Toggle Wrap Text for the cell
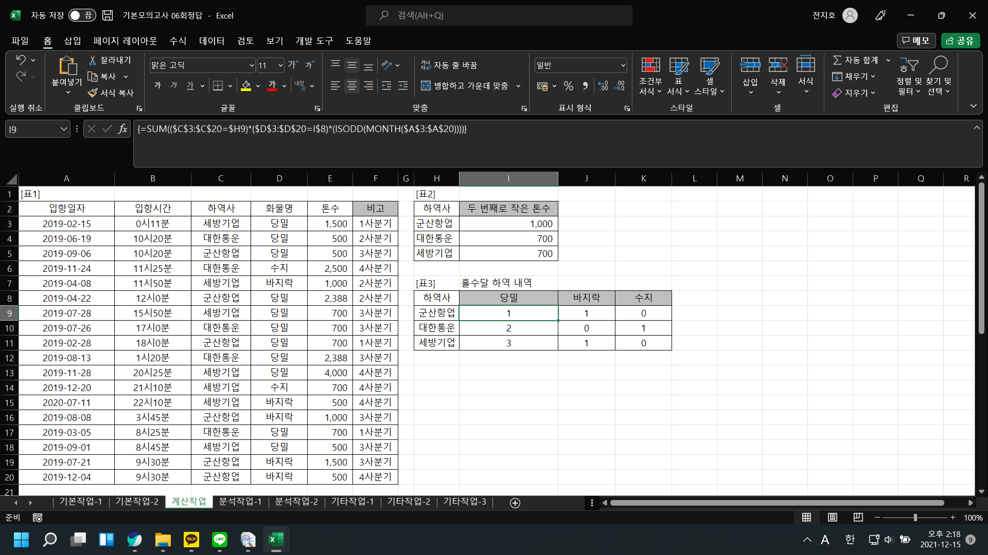Viewport: 988px width, 555px height. coord(449,65)
